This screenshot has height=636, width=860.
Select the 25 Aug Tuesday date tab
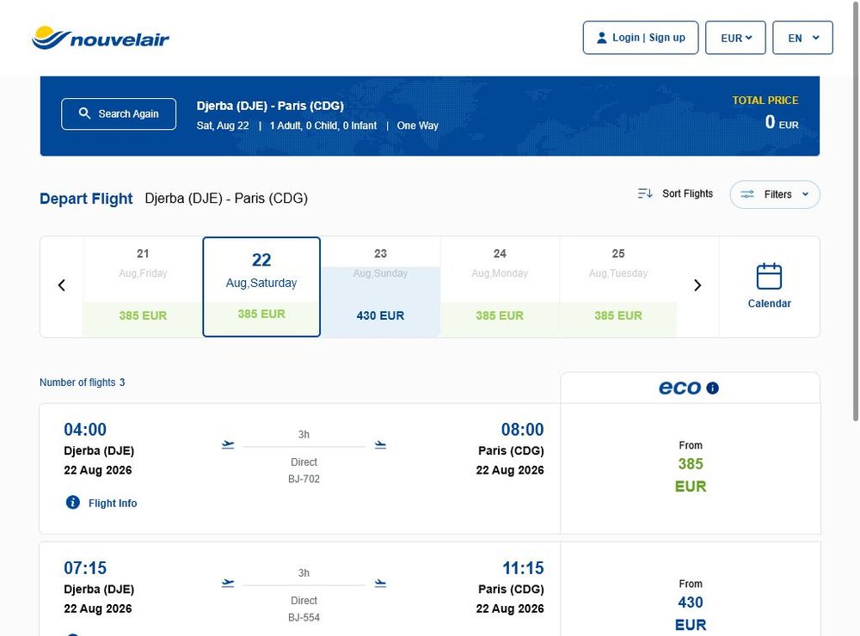(618, 286)
